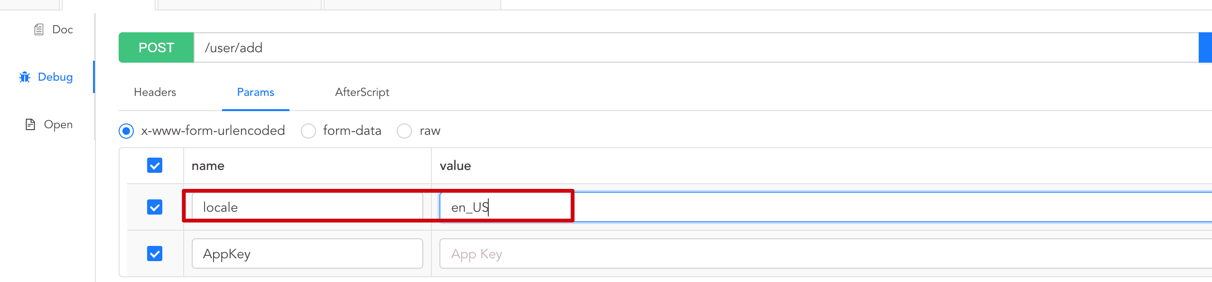Click the Open file icon
The height and width of the screenshot is (282, 1212).
30,124
